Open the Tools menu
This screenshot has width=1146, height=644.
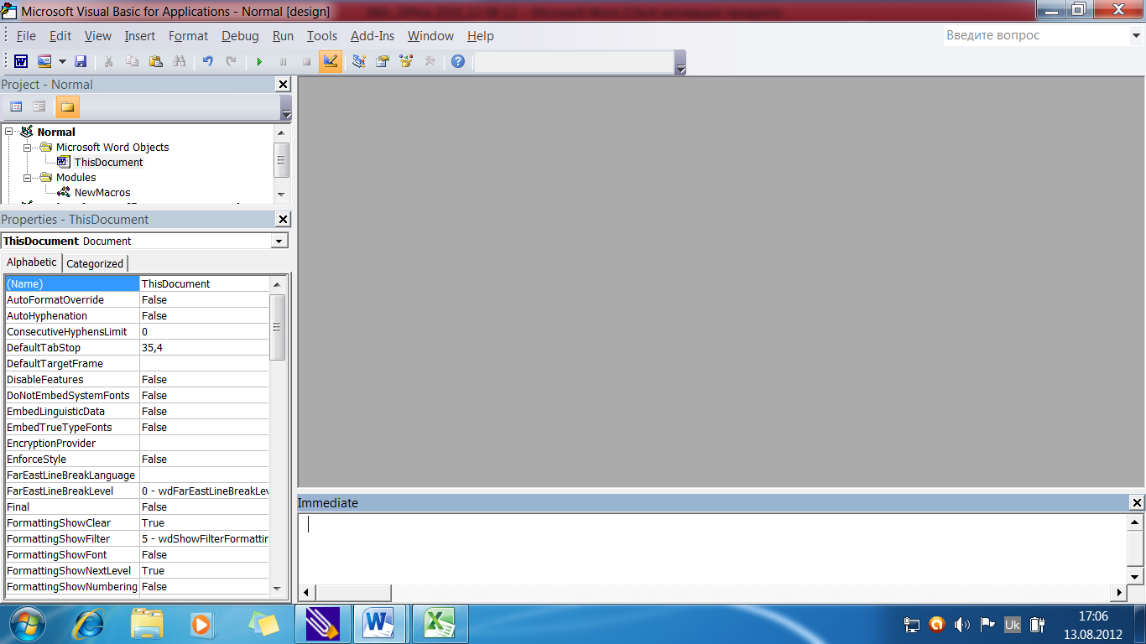pyautogui.click(x=322, y=36)
